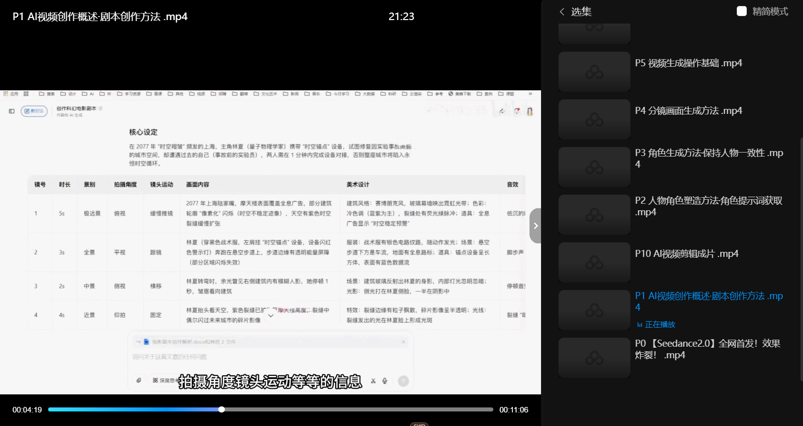Click the back chevron beside 选集
This screenshot has width=803, height=426.
562,12
